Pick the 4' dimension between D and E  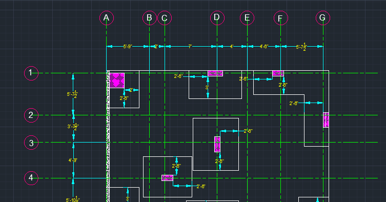point(232,47)
